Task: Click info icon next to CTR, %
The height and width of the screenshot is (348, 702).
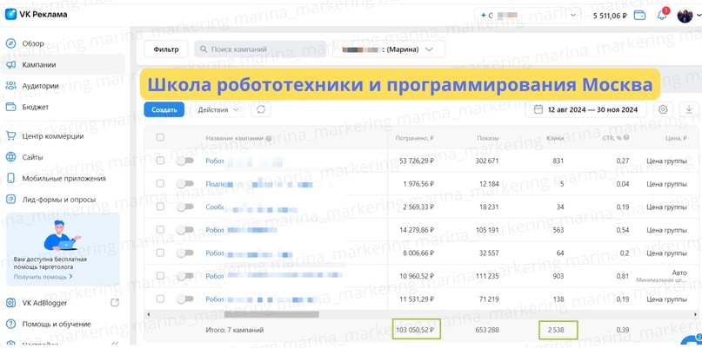Action: coord(626,138)
